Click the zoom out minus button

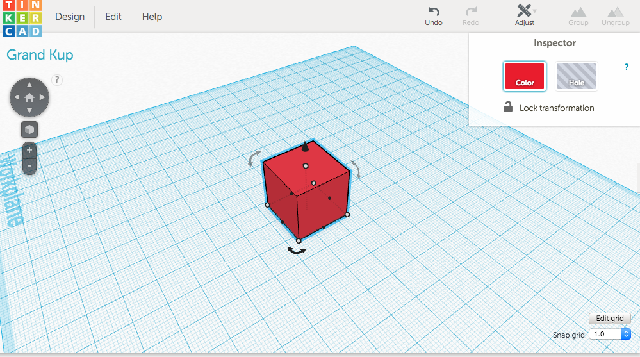[x=29, y=165]
